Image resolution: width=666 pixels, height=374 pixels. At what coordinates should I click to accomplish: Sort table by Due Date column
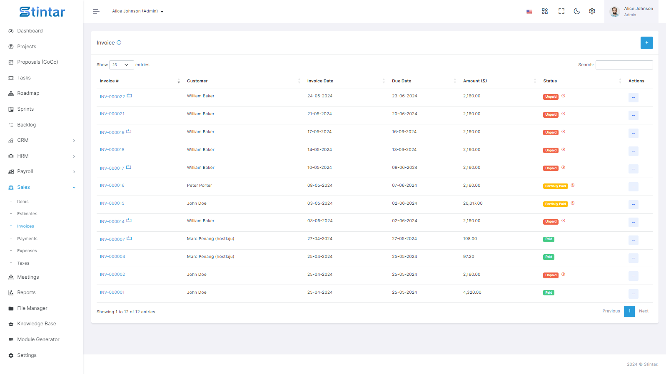tap(424, 81)
